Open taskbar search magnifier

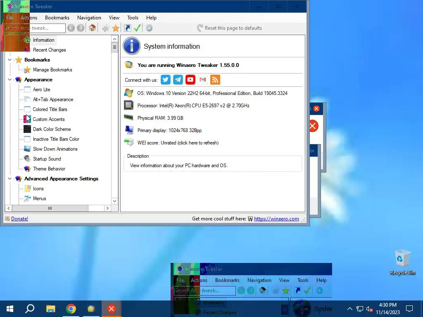(30, 309)
